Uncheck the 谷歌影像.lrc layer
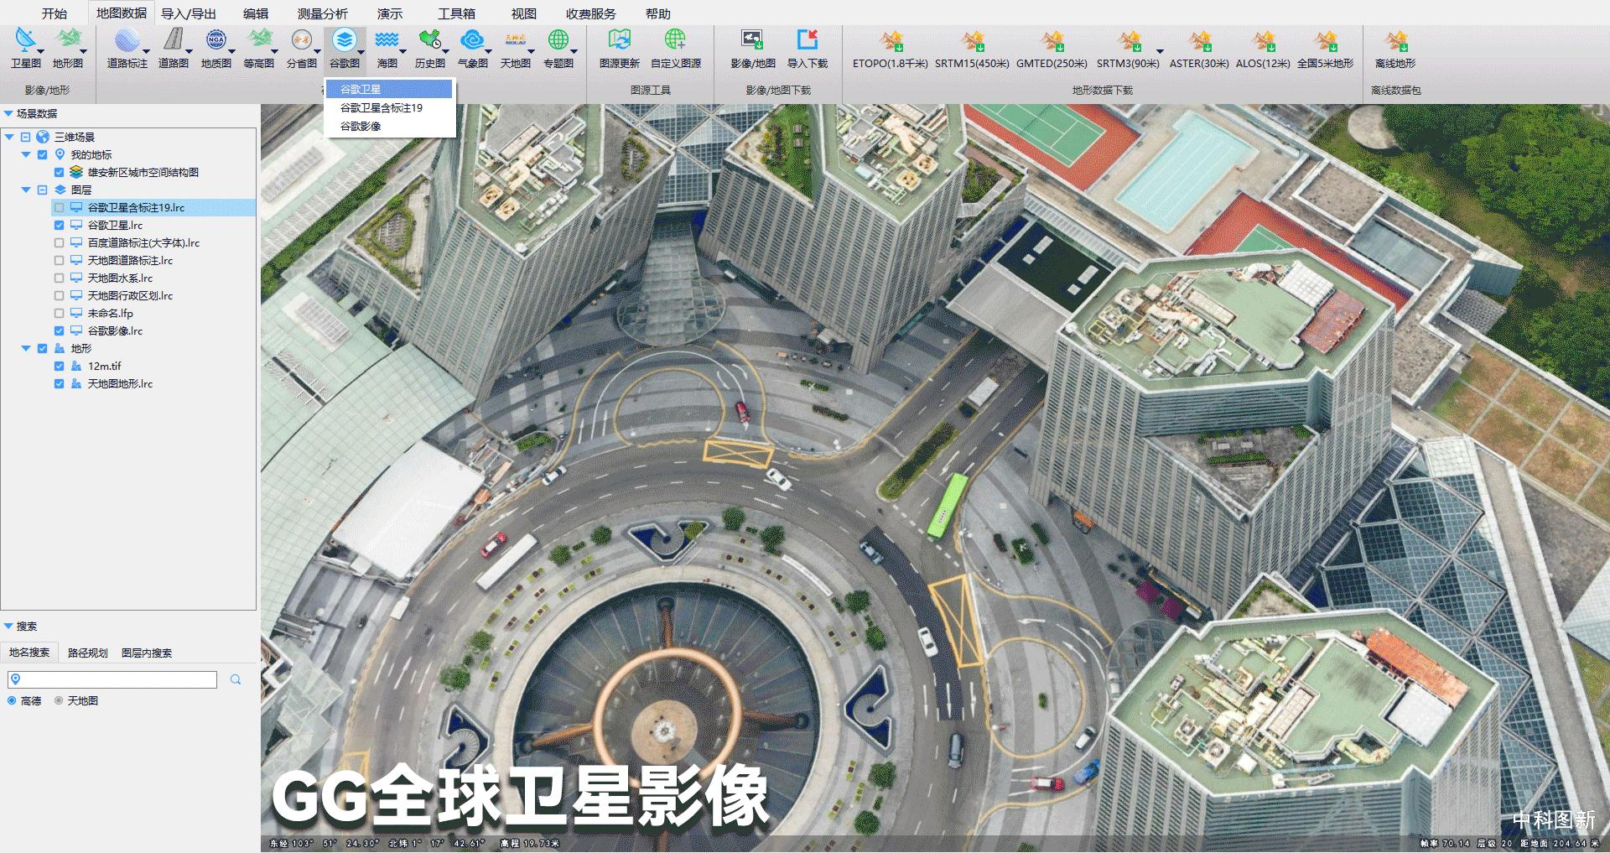 [x=59, y=330]
